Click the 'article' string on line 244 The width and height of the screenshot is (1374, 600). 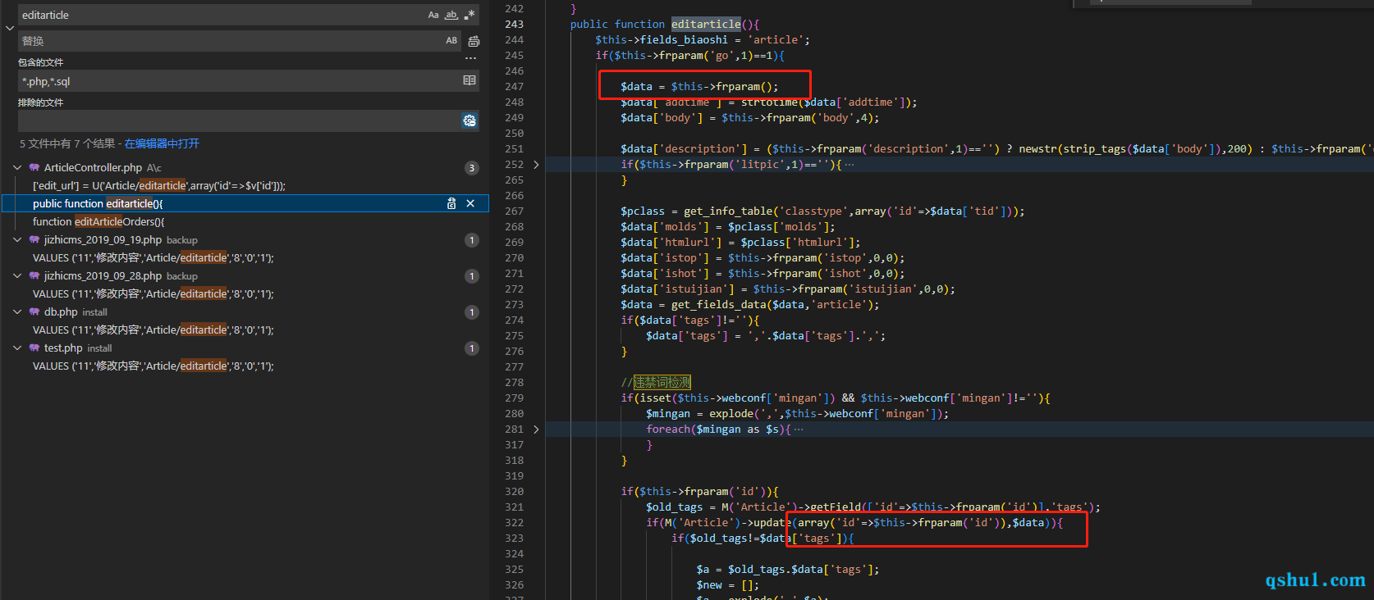tap(776, 39)
